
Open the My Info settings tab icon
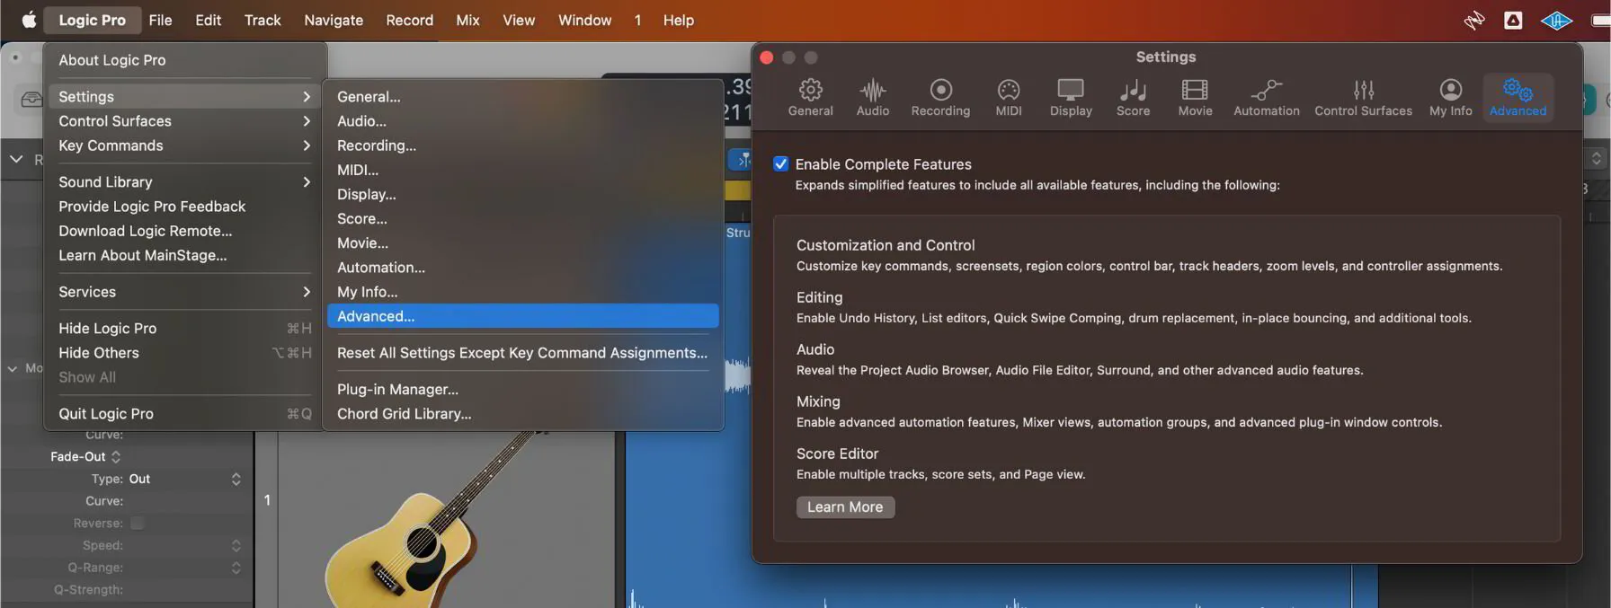coord(1450,97)
